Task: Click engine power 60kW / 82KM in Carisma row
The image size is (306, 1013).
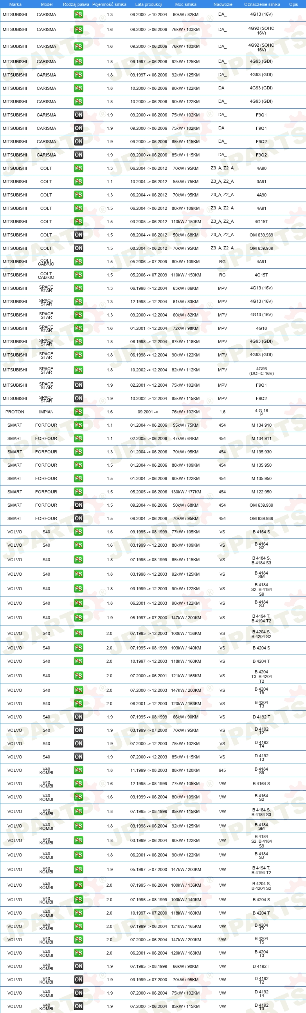Action: (185, 15)
